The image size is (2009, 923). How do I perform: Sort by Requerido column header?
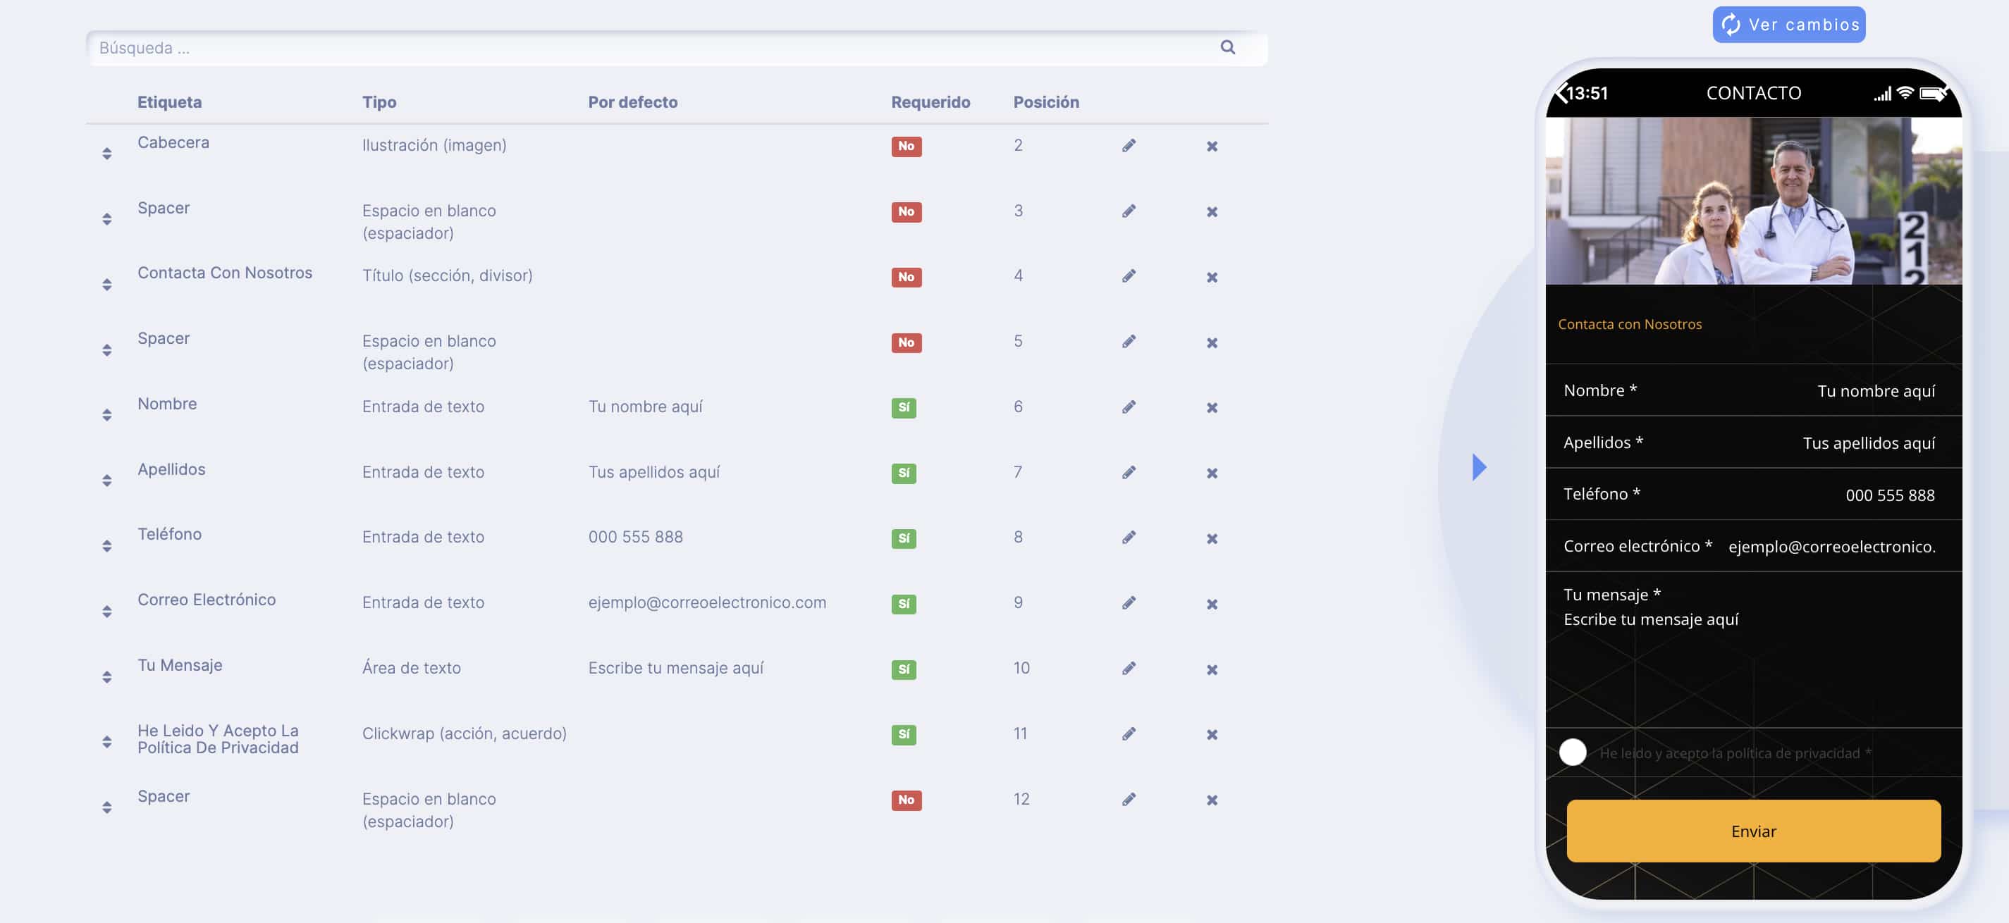(x=930, y=102)
